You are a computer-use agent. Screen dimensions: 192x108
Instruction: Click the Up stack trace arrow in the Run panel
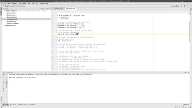point(7,75)
